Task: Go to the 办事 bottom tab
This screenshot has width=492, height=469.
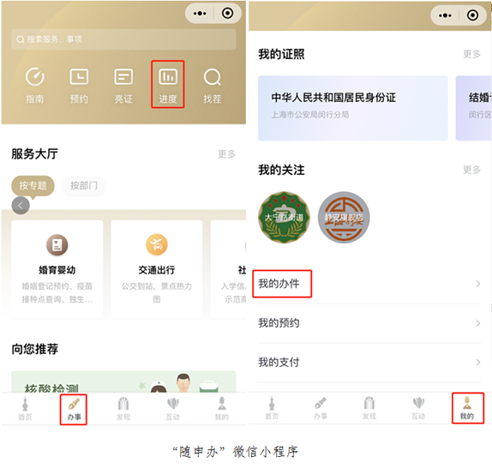Action: (x=74, y=409)
